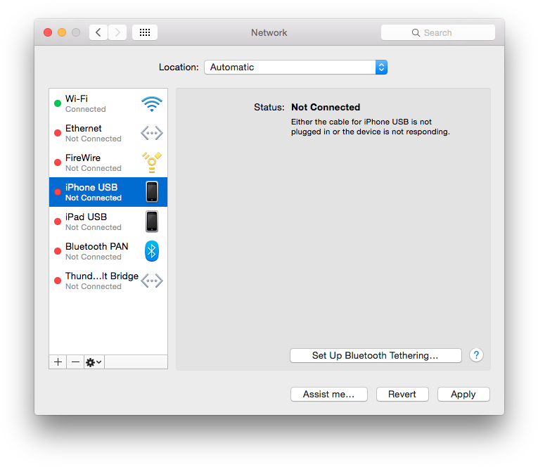Go forward with the right chevron

117,32
